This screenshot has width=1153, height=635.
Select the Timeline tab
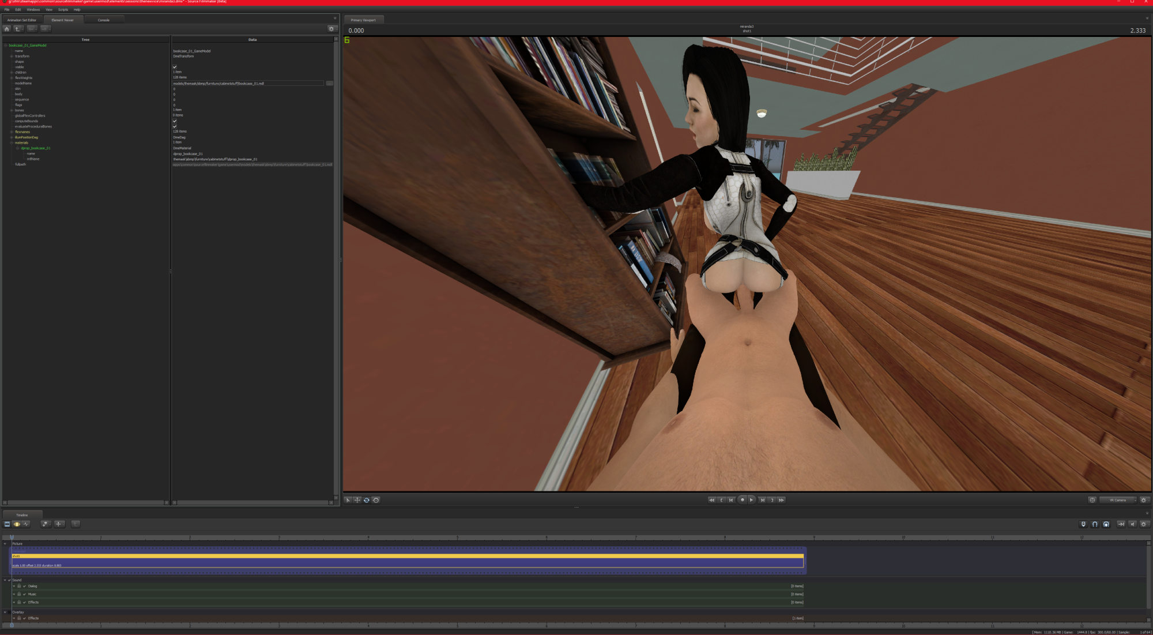tap(22, 515)
